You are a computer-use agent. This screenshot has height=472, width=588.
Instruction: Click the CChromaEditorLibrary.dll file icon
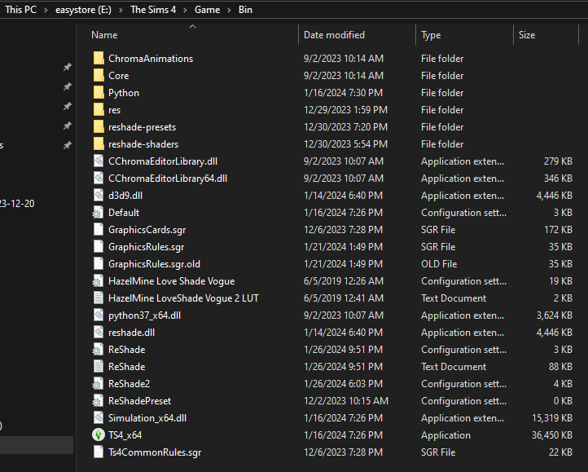tap(99, 161)
